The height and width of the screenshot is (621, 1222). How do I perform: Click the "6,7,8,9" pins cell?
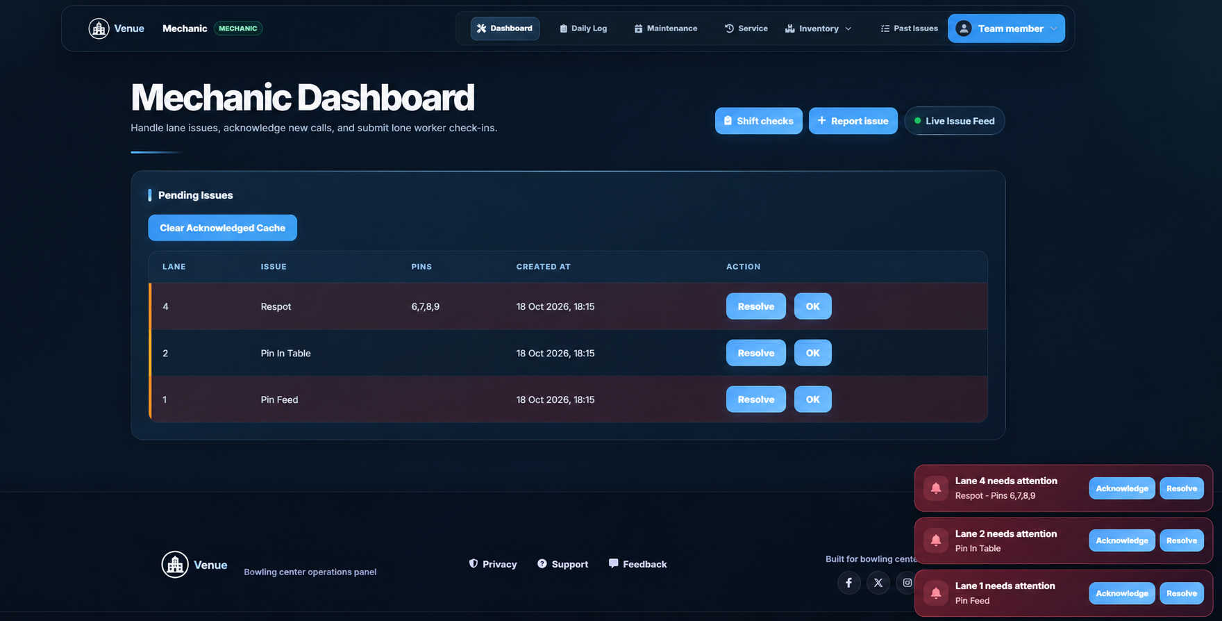(426, 306)
